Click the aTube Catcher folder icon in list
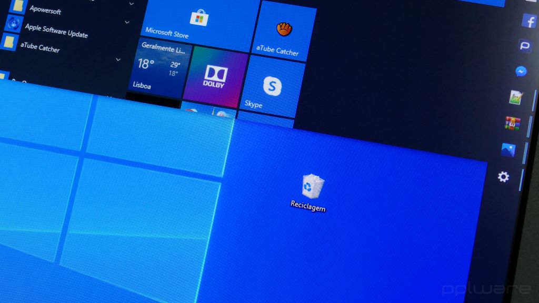This screenshot has width=539, height=303. 9,42
